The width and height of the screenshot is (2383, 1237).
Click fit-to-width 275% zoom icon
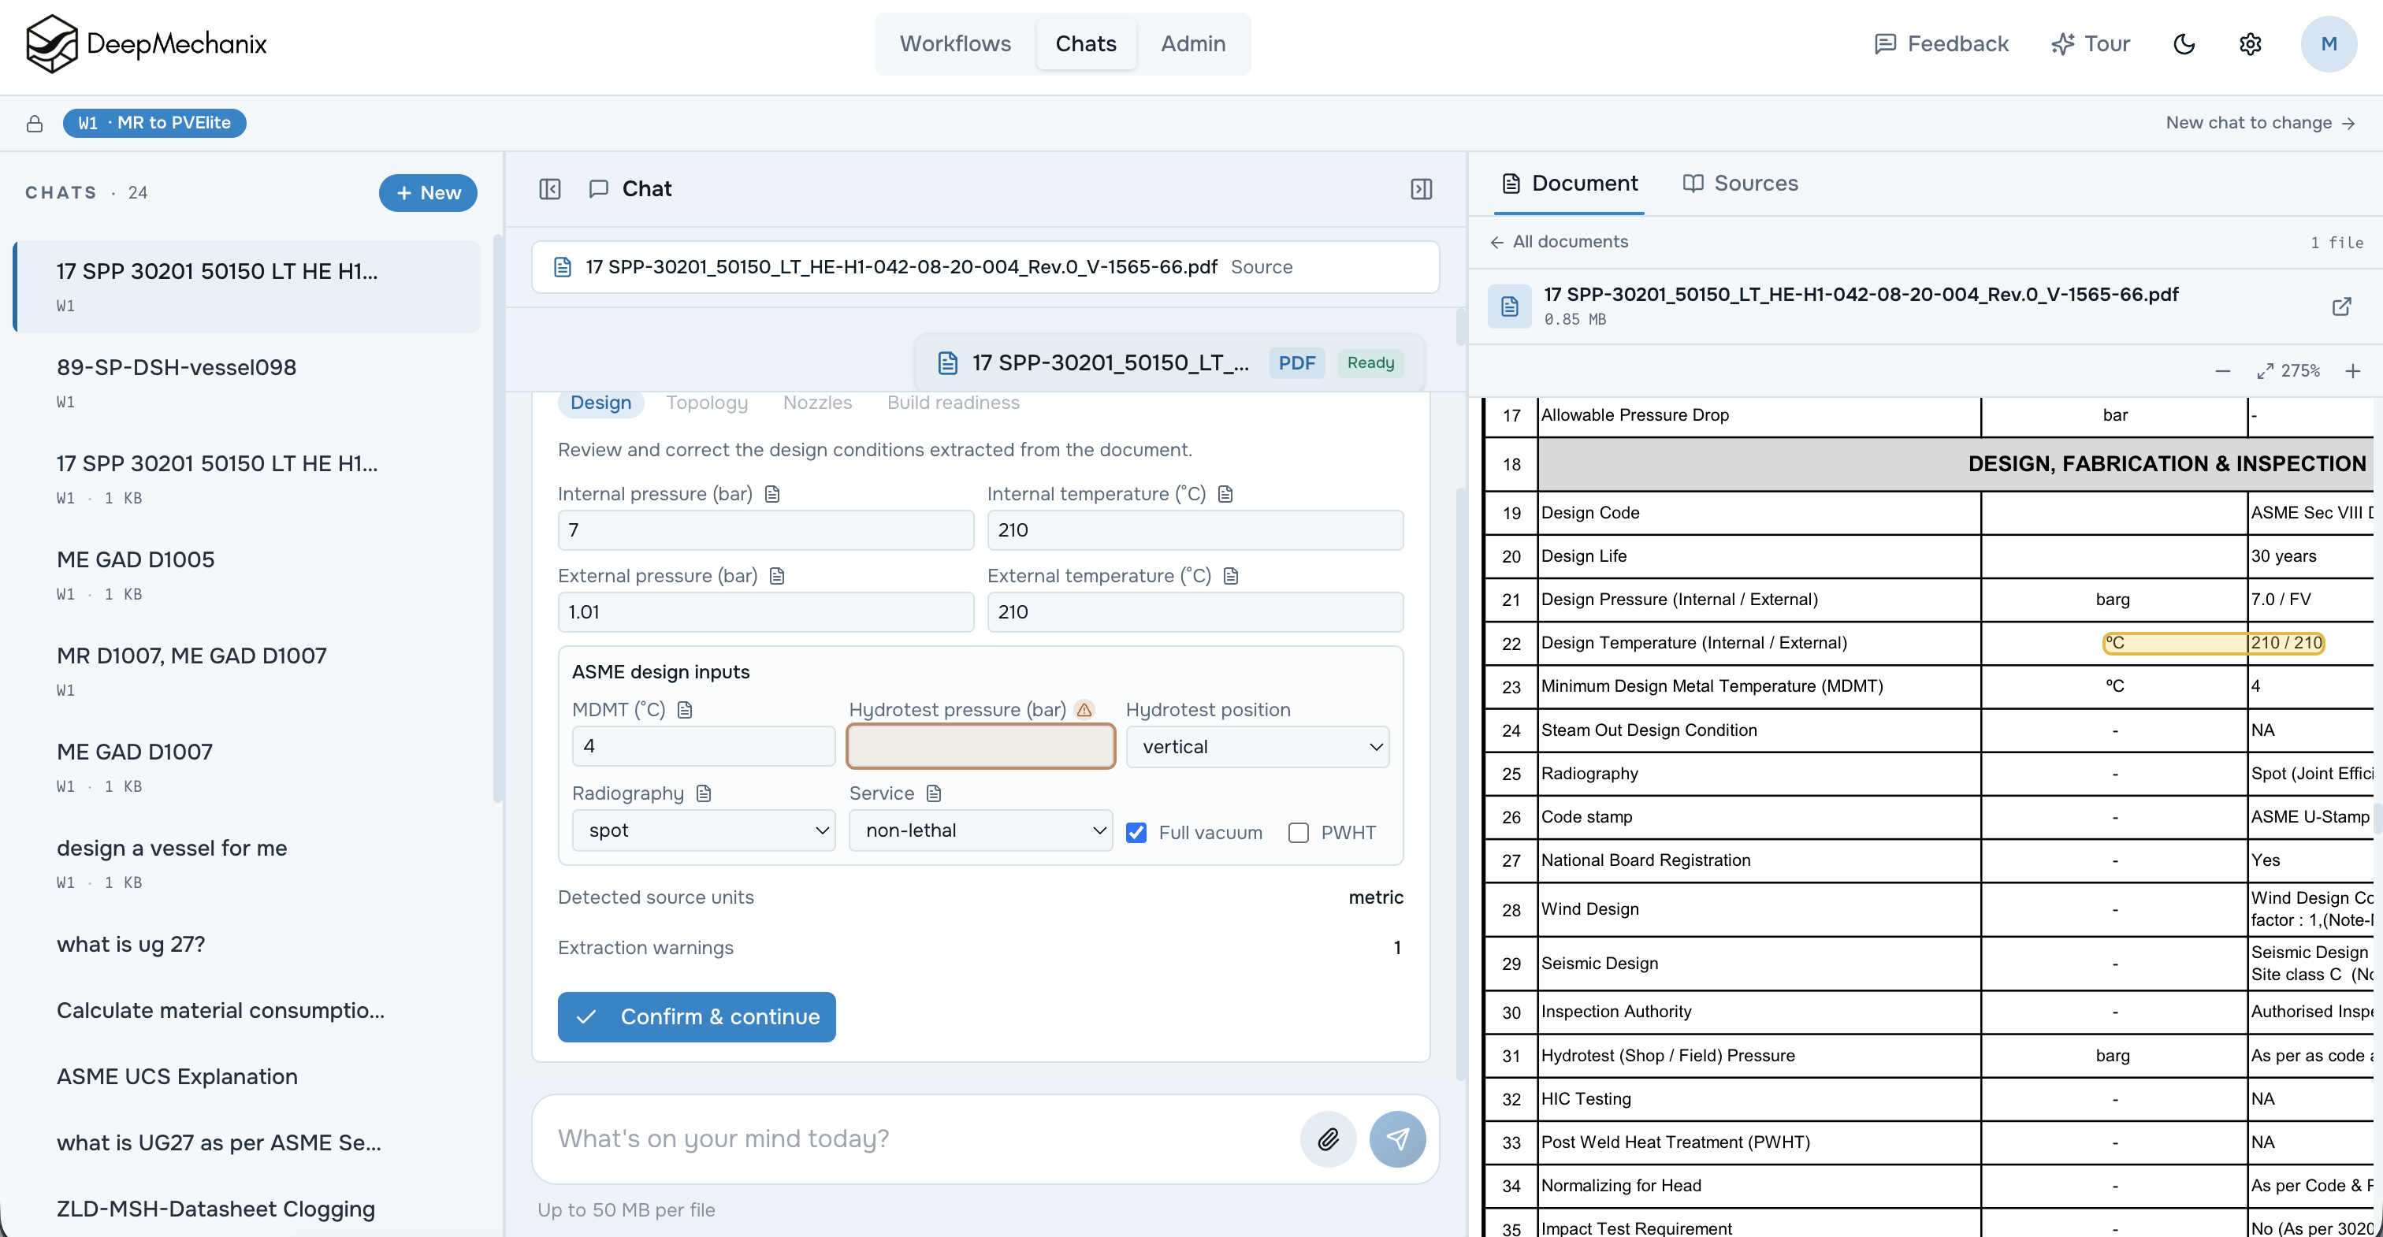[x=2266, y=371]
